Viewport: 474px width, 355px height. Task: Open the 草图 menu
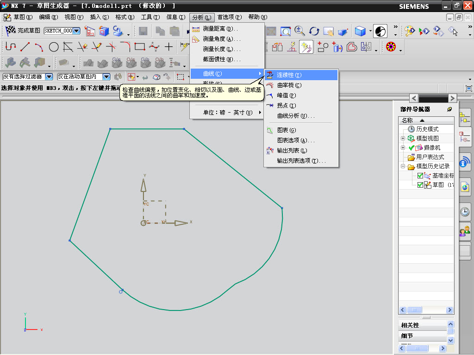[x=23, y=17]
